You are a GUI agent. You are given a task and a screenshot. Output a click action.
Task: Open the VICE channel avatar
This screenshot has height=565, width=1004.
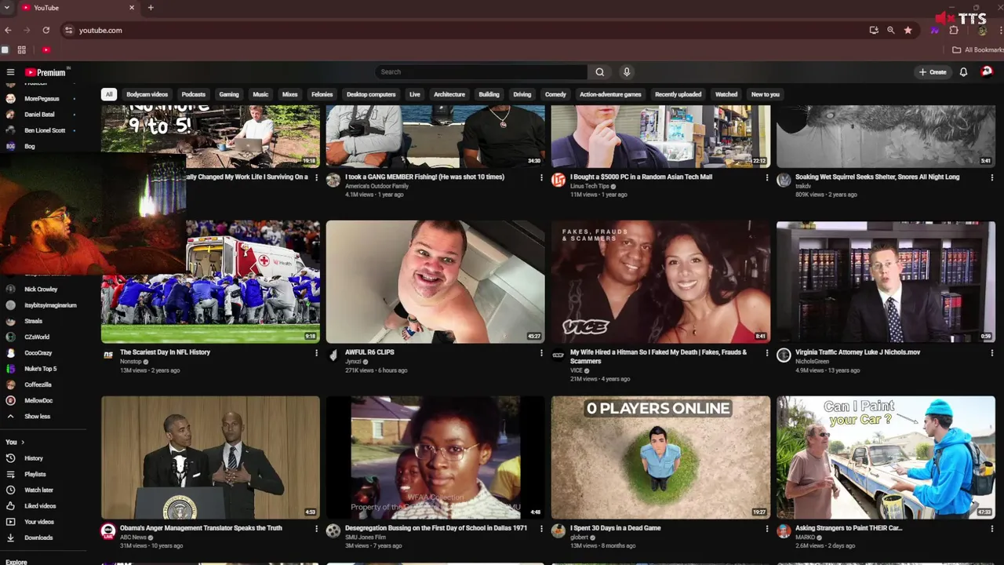pos(558,355)
